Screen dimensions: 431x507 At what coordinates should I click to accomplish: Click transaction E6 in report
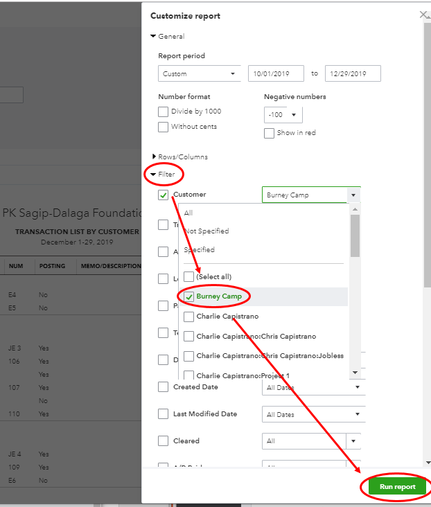pyautogui.click(x=12, y=481)
